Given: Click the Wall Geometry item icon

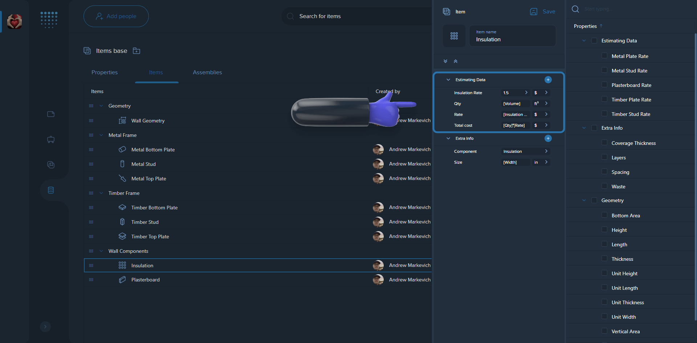Looking at the screenshot, I should click(122, 120).
